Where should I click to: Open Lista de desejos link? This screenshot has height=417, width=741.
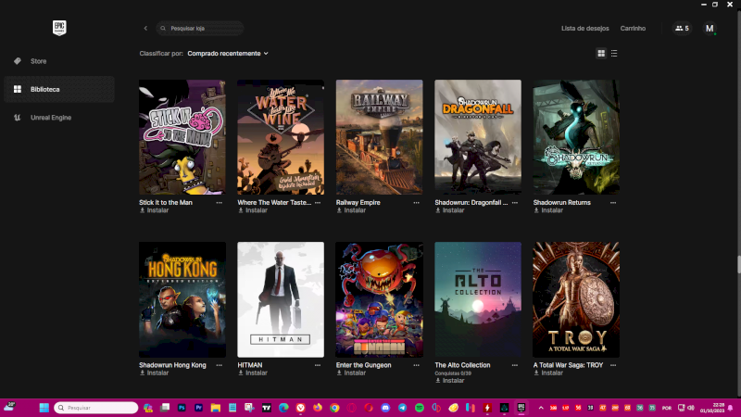coord(585,29)
